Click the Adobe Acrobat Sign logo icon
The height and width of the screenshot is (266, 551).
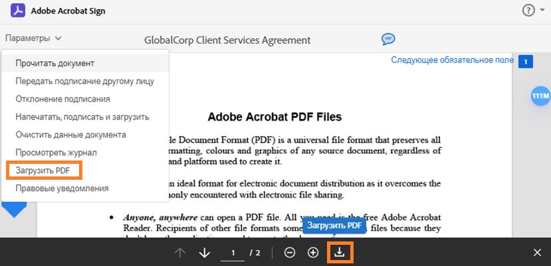[17, 11]
